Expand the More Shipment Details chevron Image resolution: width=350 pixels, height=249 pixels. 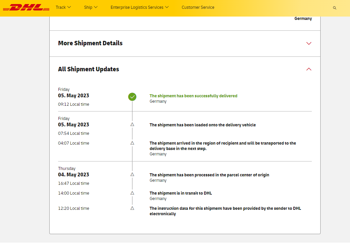[308, 43]
